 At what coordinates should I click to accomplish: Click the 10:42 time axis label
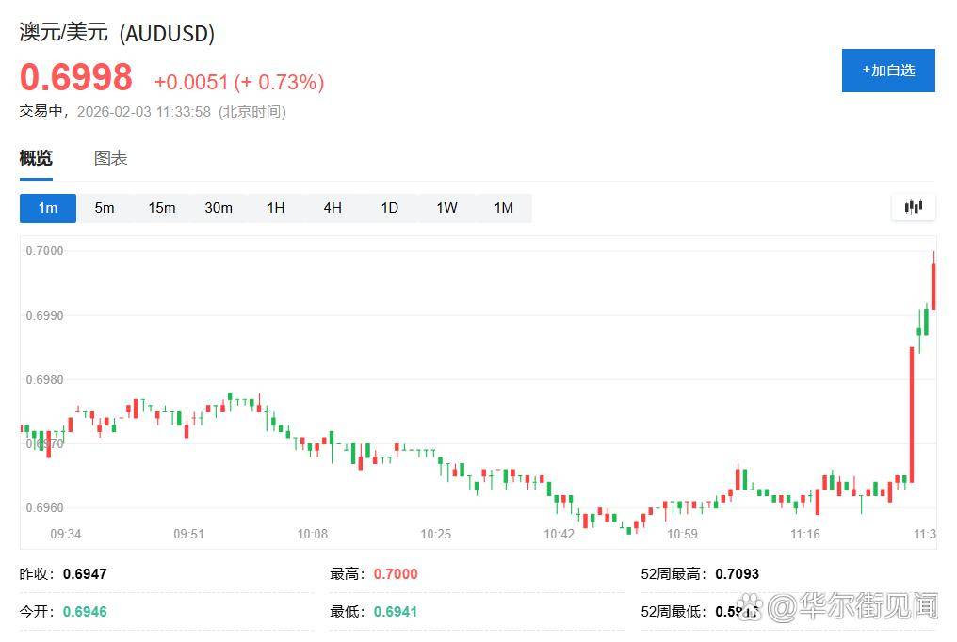(559, 534)
